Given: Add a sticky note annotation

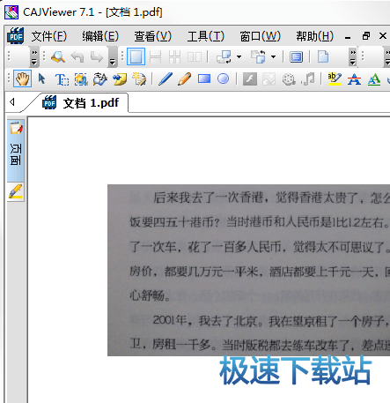Looking at the screenshot, I should coord(120,79).
